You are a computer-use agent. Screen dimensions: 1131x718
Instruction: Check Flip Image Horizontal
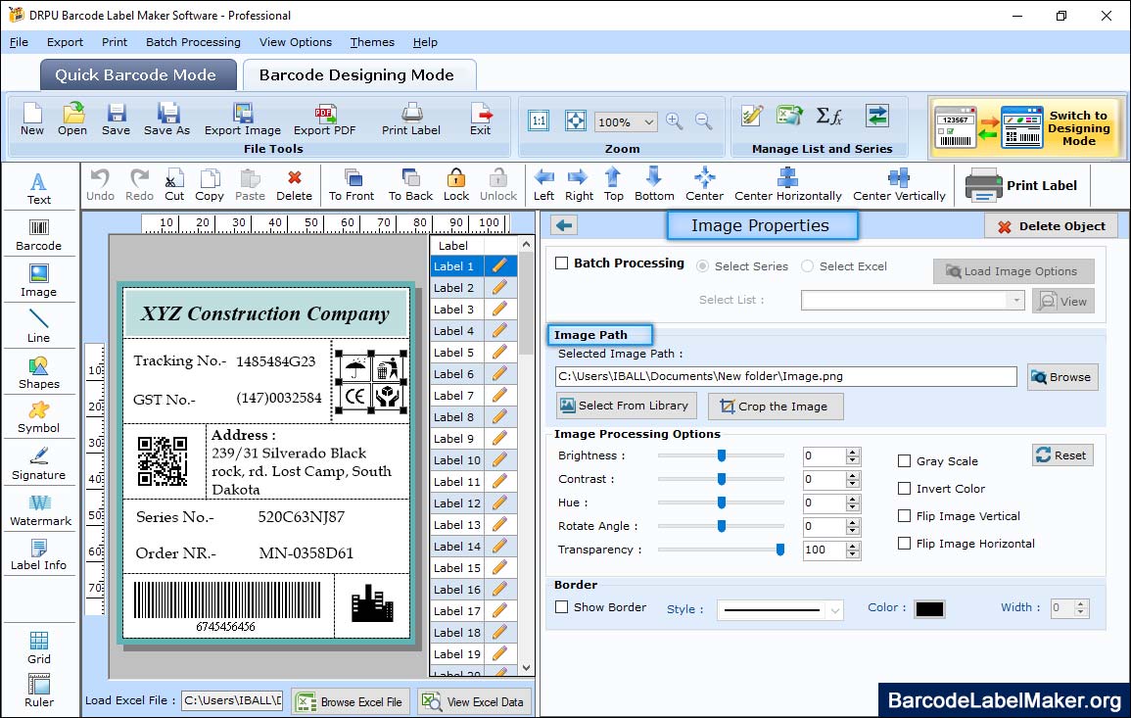(904, 544)
